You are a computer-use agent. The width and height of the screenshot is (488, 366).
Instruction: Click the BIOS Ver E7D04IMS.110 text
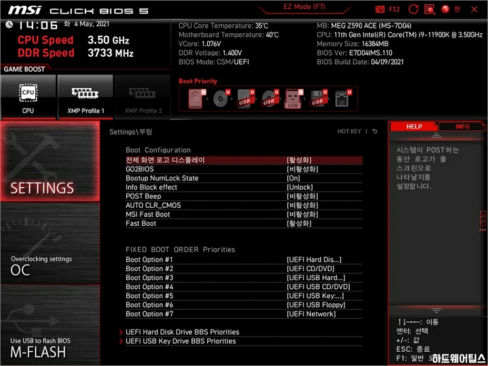click(355, 52)
